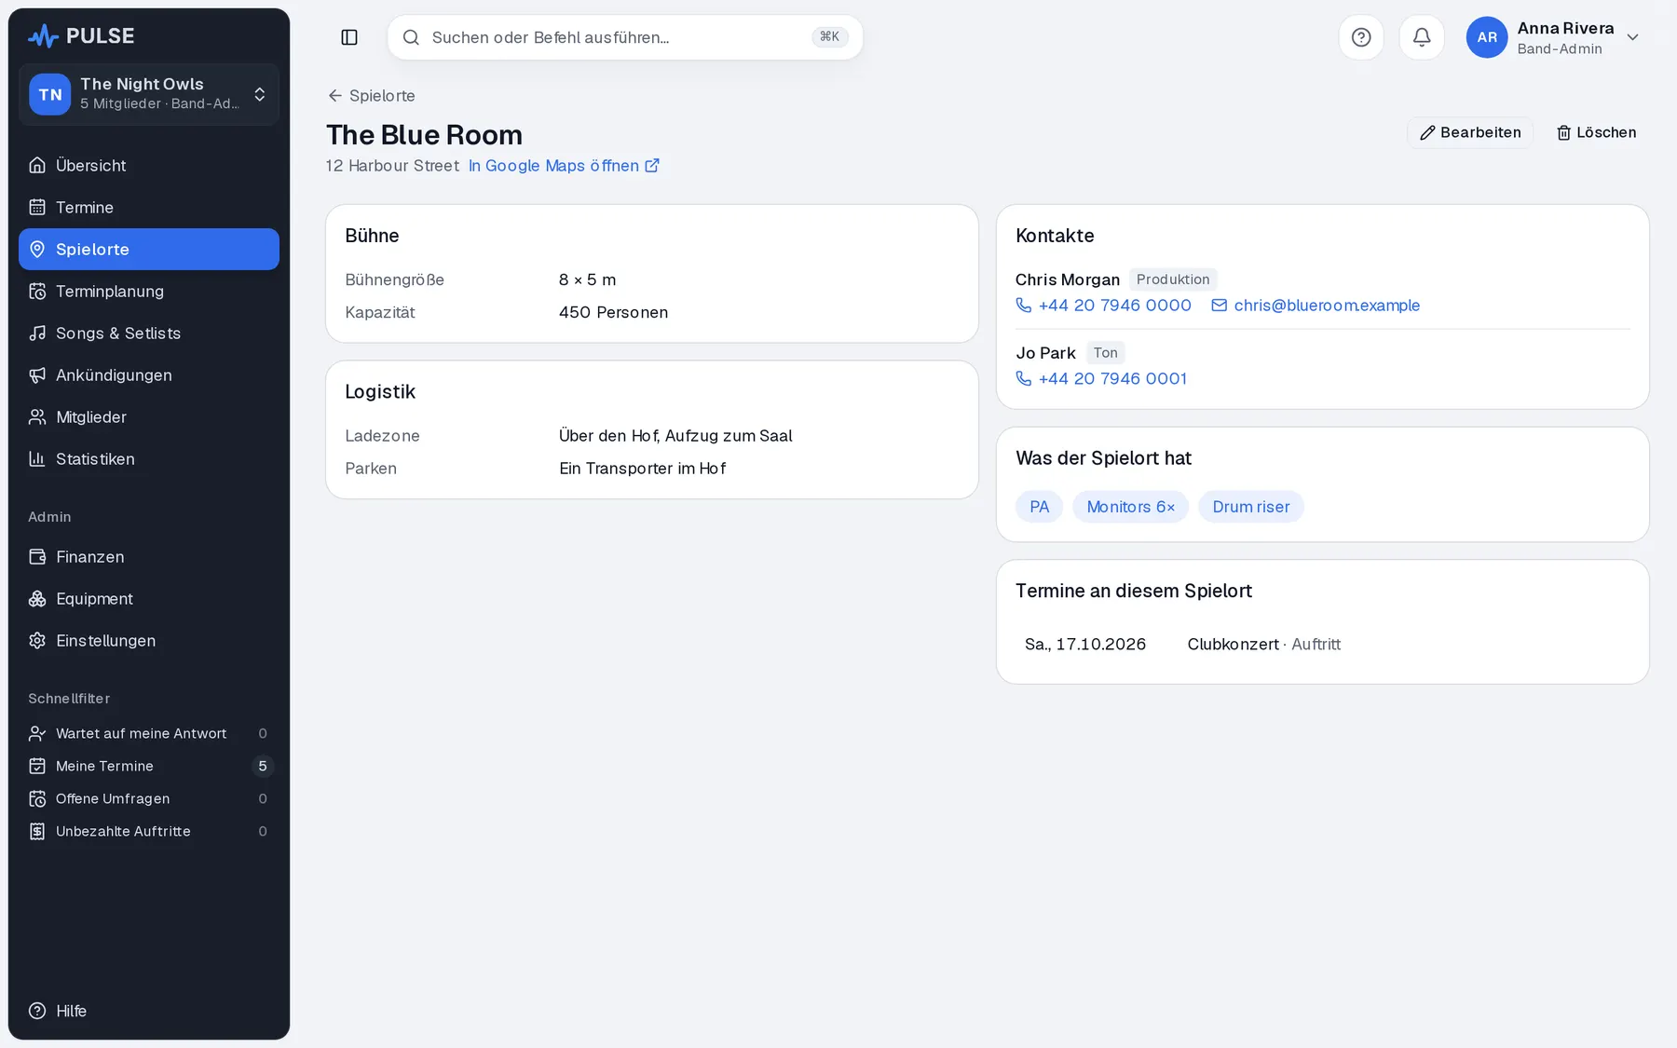The image size is (1677, 1048).
Task: Click the mail icon beside chris@blueroom.example
Action: pyautogui.click(x=1219, y=306)
